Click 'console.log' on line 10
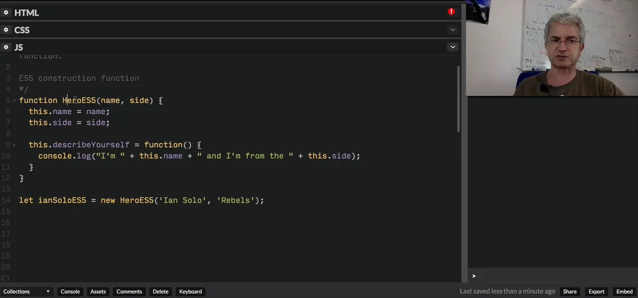The height and width of the screenshot is (298, 638). (x=64, y=156)
